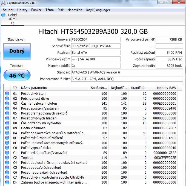Click status orb for Hodin v činnosti
This screenshot has height=186, width=186.
click(x=7, y=128)
